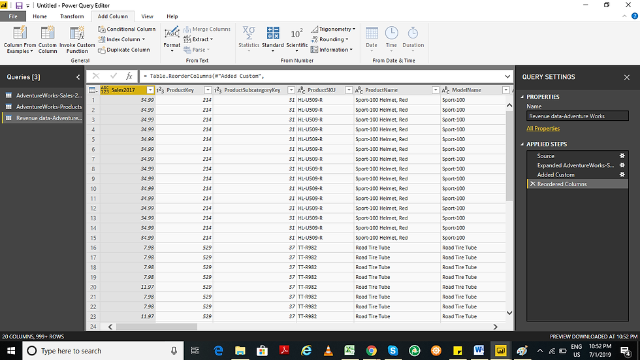Close the Query Settings pane
Image resolution: width=640 pixels, height=360 pixels.
pos(627,77)
